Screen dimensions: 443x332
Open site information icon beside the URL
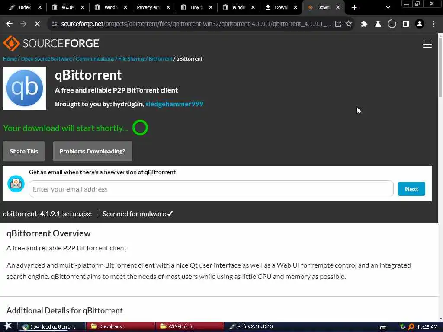tap(55, 24)
